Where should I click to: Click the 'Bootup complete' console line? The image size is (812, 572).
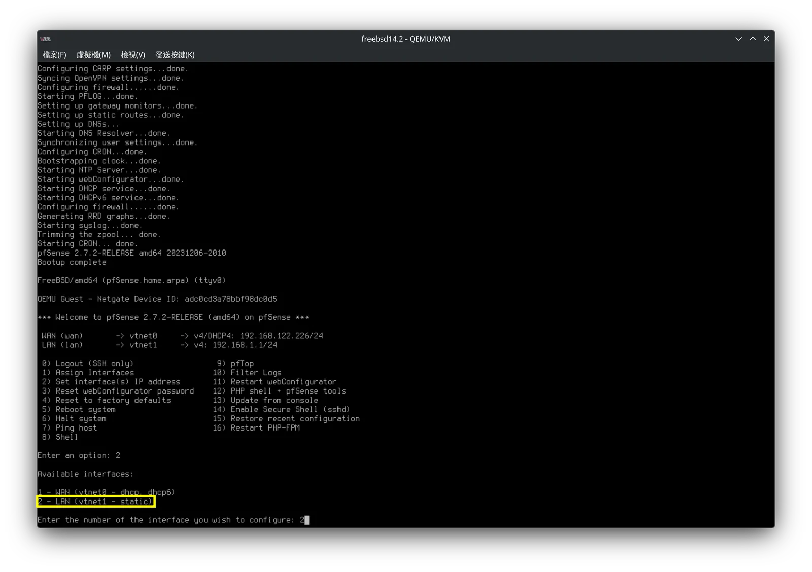pyautogui.click(x=72, y=262)
